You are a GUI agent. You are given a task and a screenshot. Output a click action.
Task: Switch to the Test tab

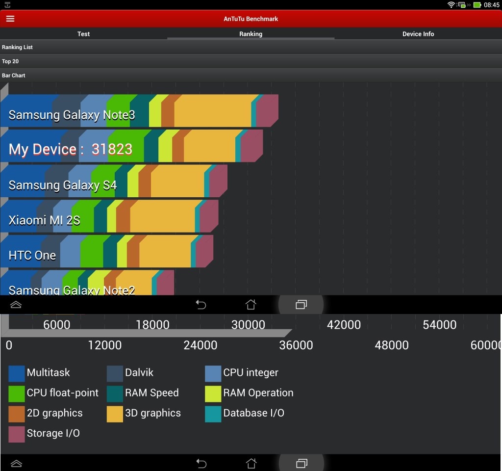[x=83, y=34]
